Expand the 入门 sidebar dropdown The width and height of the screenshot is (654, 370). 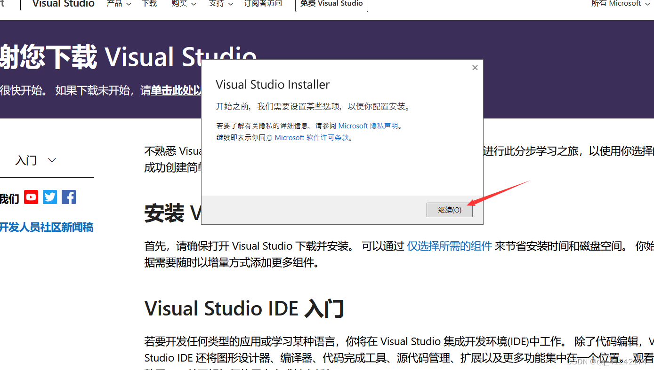tap(36, 160)
